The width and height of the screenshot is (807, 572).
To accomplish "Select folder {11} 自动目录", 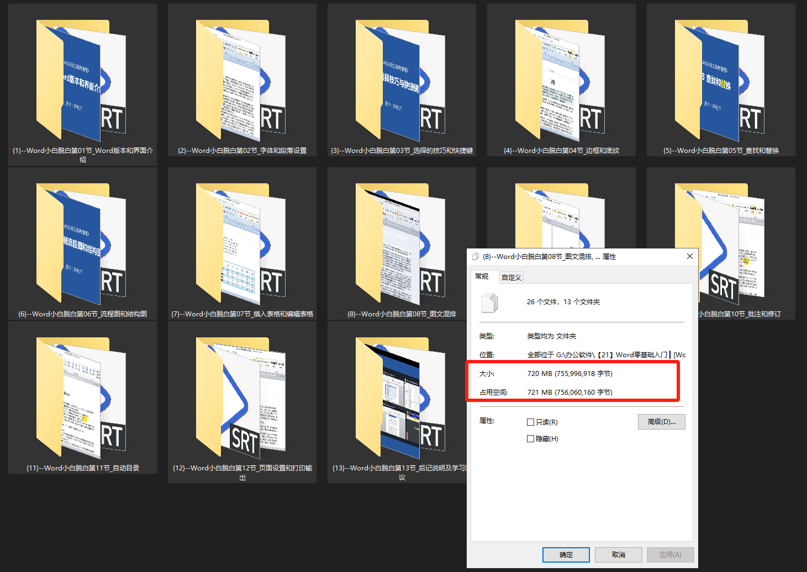I will click(81, 398).
